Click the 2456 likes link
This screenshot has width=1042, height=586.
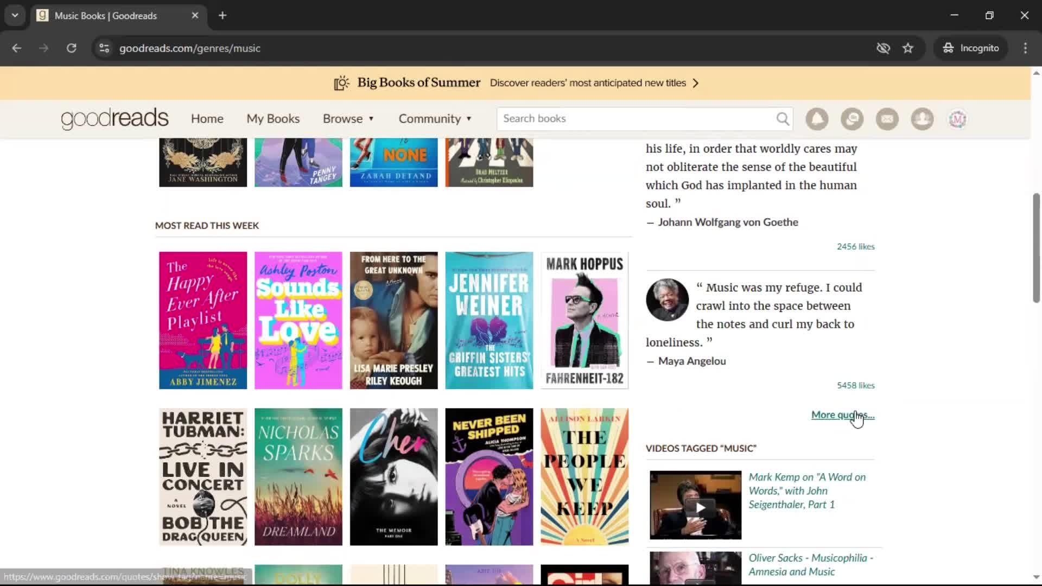[x=855, y=246]
